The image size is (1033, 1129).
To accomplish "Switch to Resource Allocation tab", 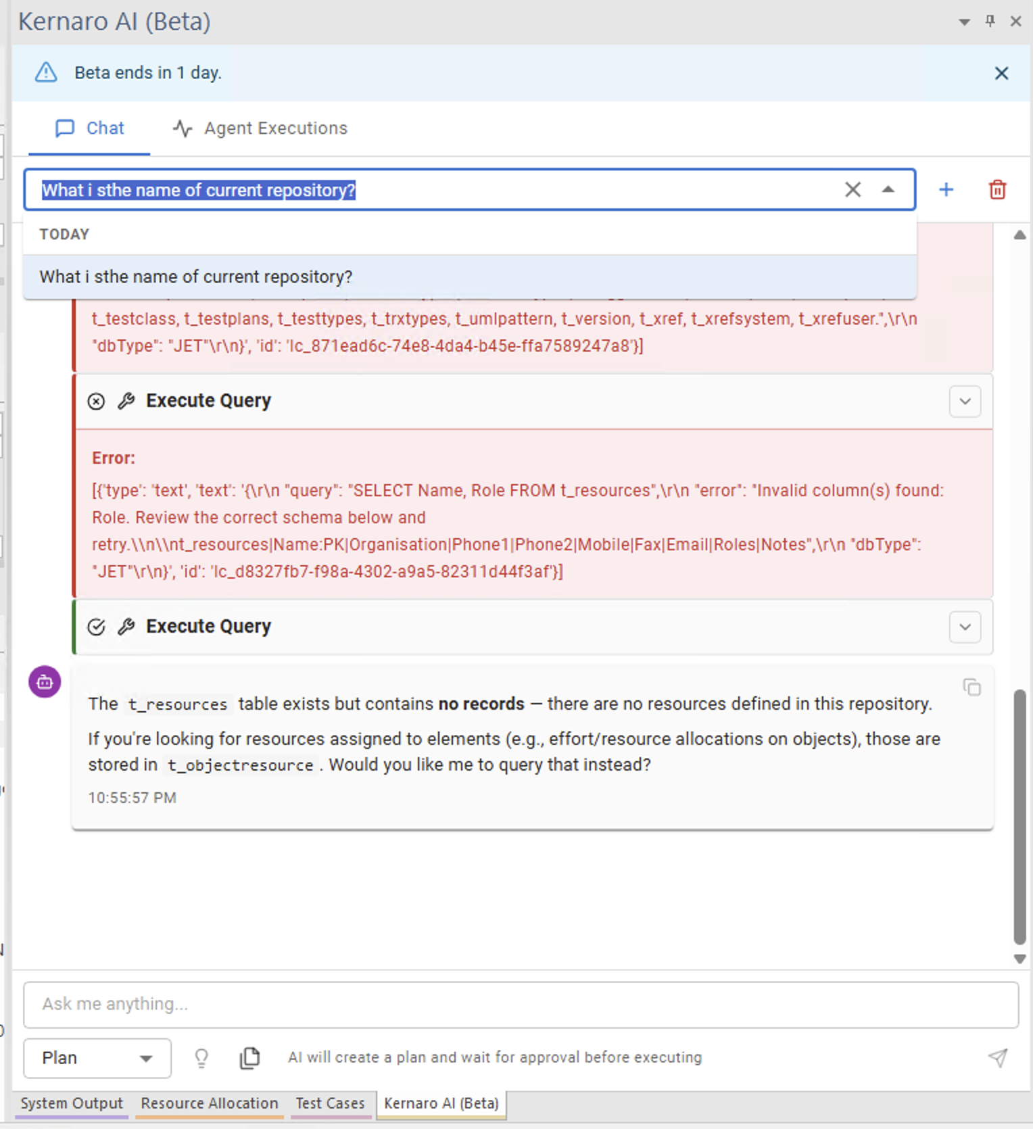I will click(x=210, y=1104).
